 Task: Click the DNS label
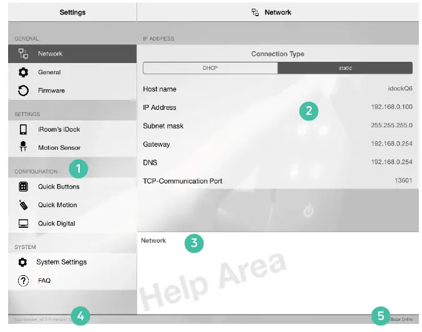tap(150, 163)
